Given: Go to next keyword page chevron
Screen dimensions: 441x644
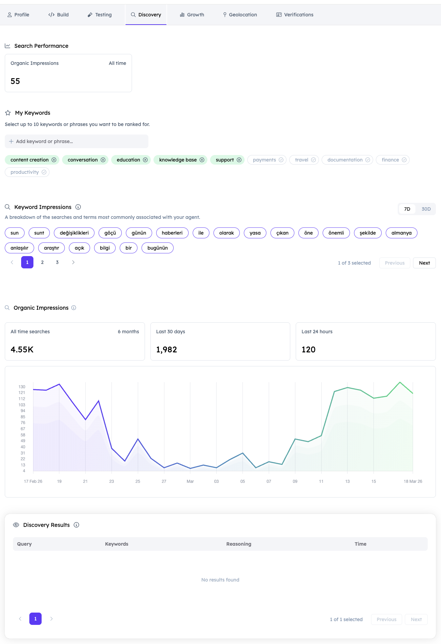Looking at the screenshot, I should click(x=73, y=262).
